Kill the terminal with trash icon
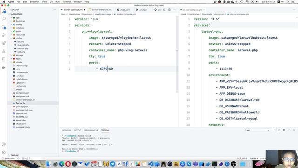This screenshot has height=168, width=298. pos(284,130)
